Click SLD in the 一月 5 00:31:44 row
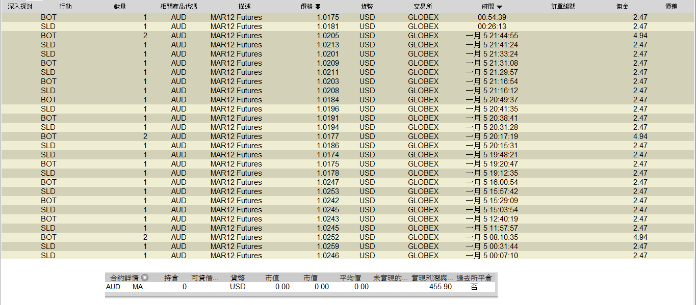696x305 pixels. [x=48, y=246]
